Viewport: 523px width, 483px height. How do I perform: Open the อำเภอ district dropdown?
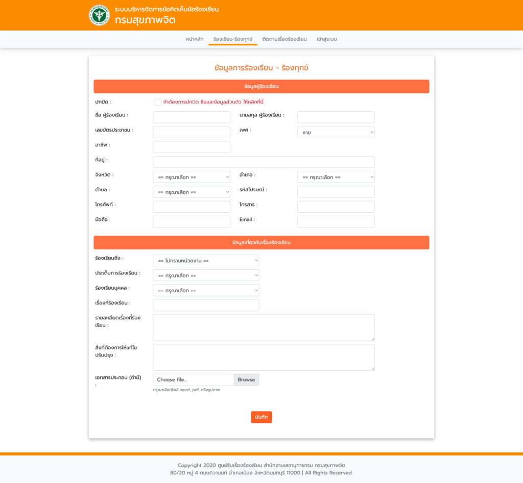pyautogui.click(x=336, y=177)
